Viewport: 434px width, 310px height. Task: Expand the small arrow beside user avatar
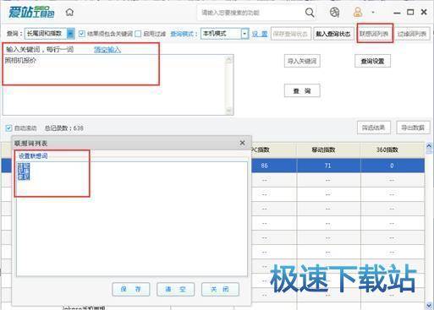point(373,13)
